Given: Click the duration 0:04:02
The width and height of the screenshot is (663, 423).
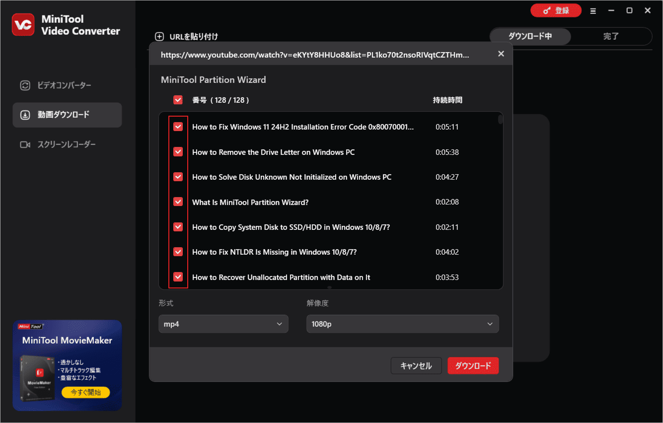Looking at the screenshot, I should (x=447, y=252).
